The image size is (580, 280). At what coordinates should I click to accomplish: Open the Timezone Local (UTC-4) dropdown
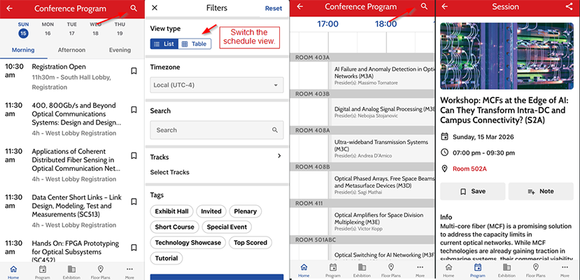point(217,85)
